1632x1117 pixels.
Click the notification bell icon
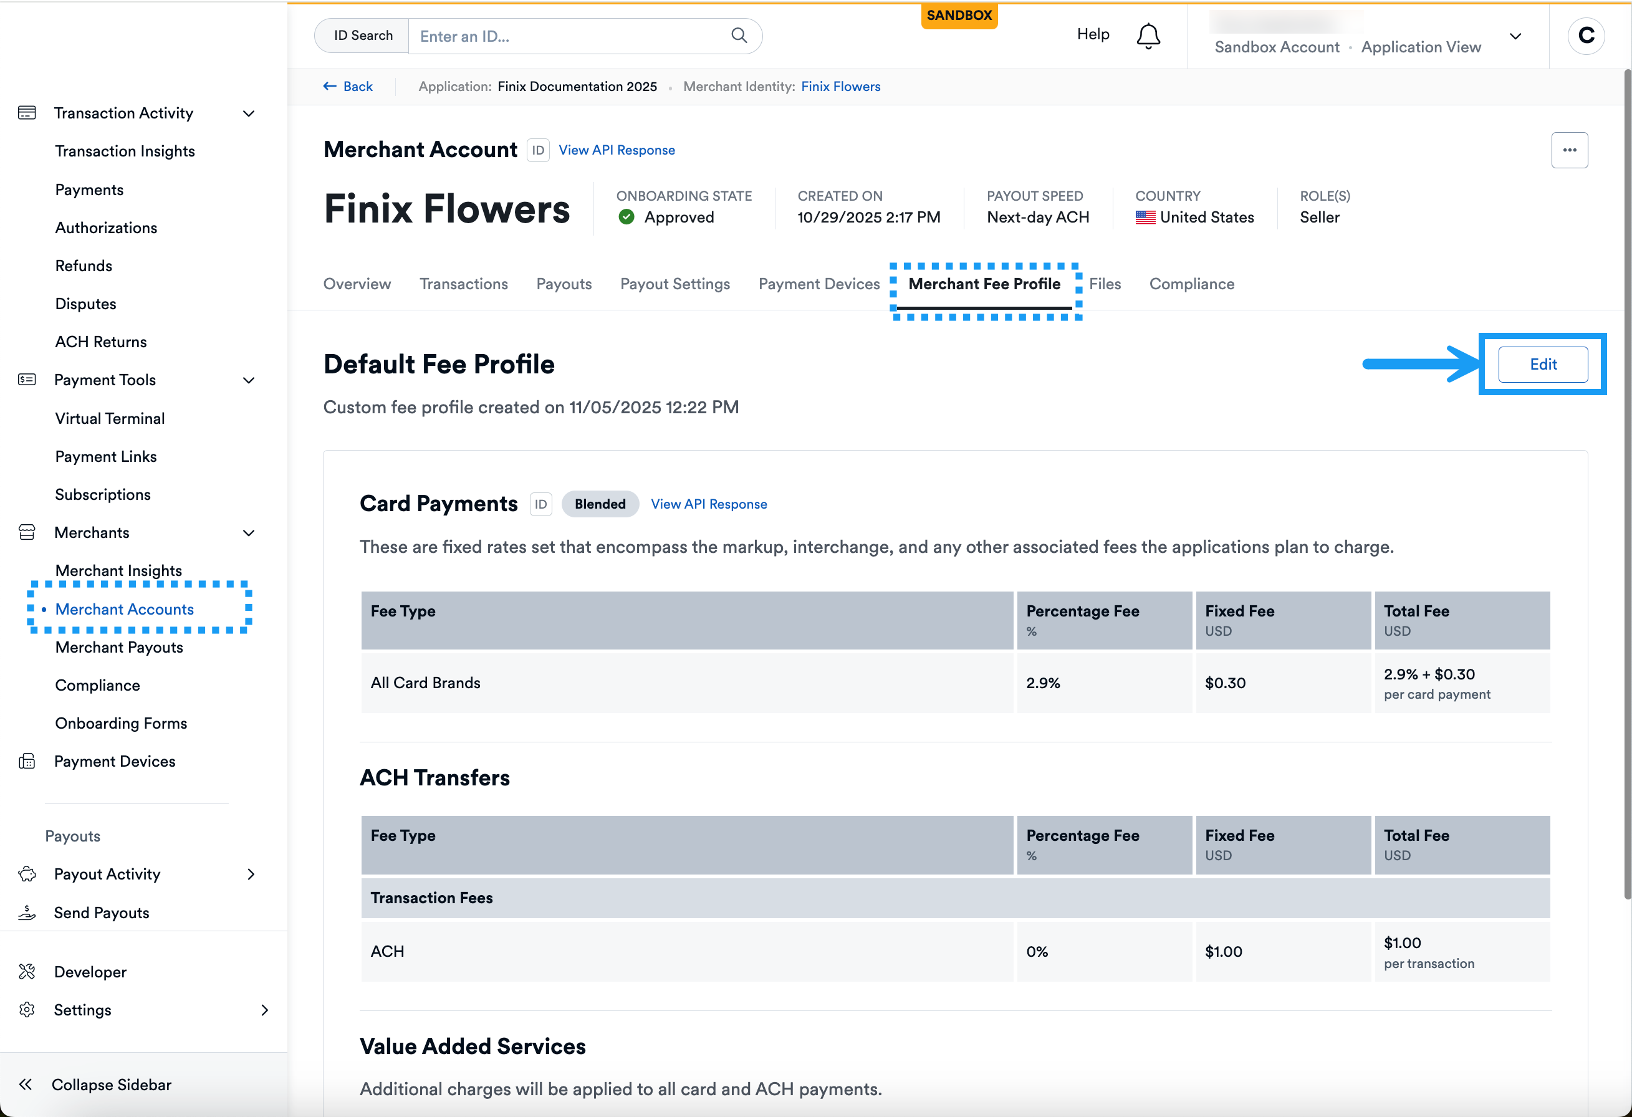pyautogui.click(x=1148, y=35)
